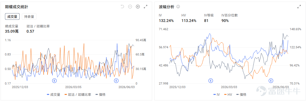The image size is (306, 101).
Task: Open the info icon beside 波幅分析
Action: tap(178, 7)
